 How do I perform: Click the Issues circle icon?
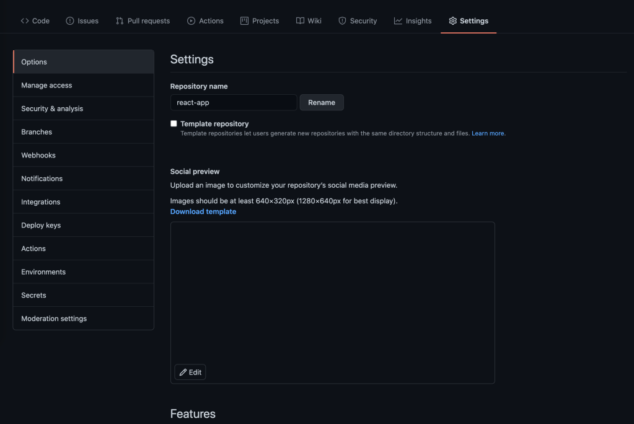pyautogui.click(x=70, y=21)
